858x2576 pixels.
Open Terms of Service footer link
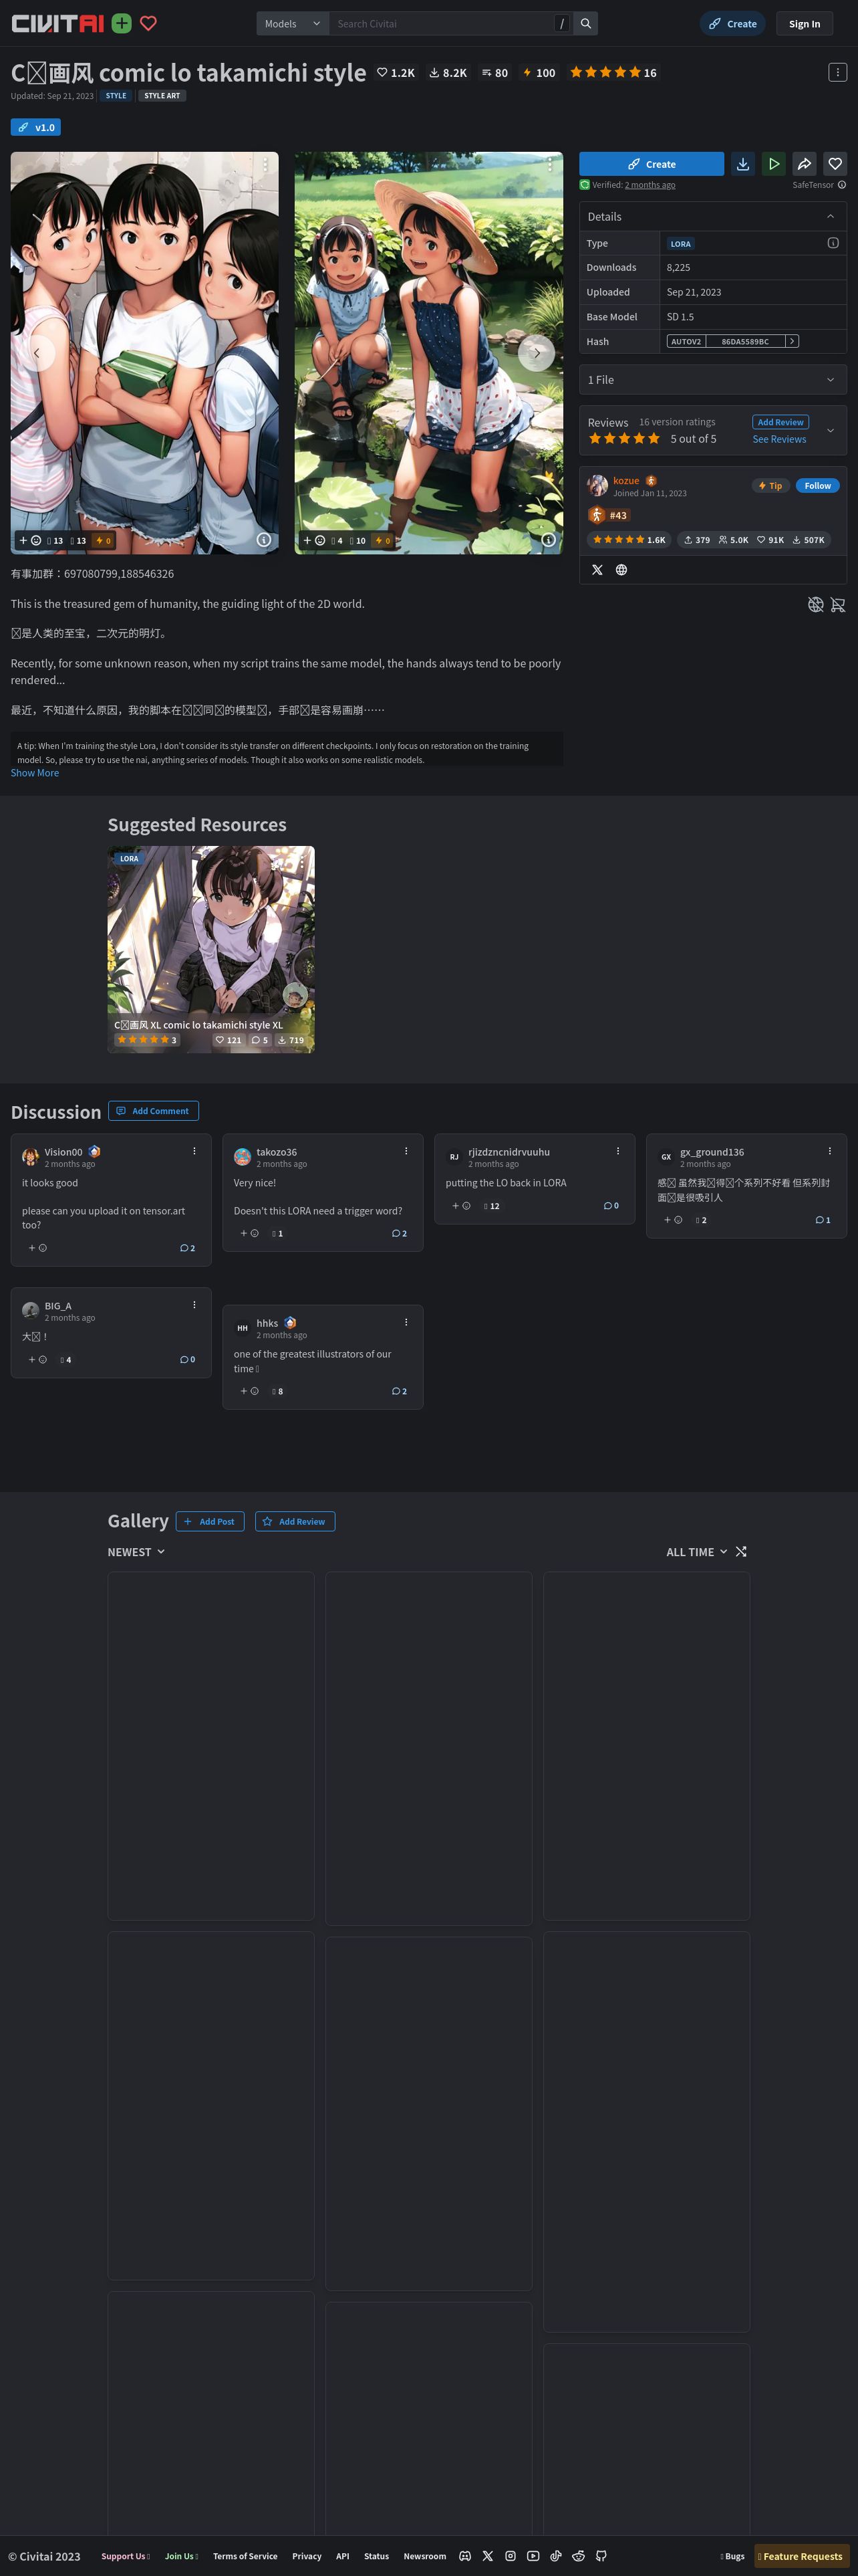click(245, 2556)
